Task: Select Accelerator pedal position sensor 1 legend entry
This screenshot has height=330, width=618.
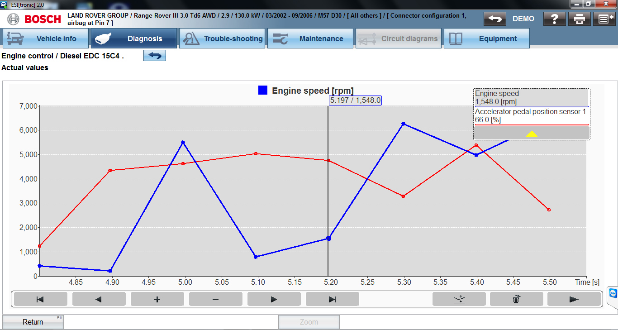Action: point(531,116)
